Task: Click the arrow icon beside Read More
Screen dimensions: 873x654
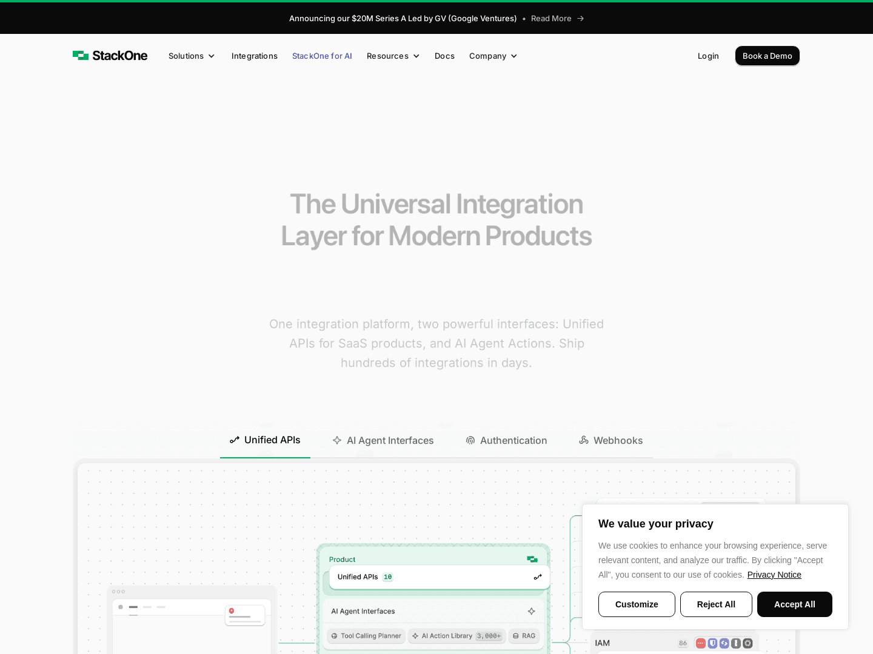Action: (x=580, y=19)
